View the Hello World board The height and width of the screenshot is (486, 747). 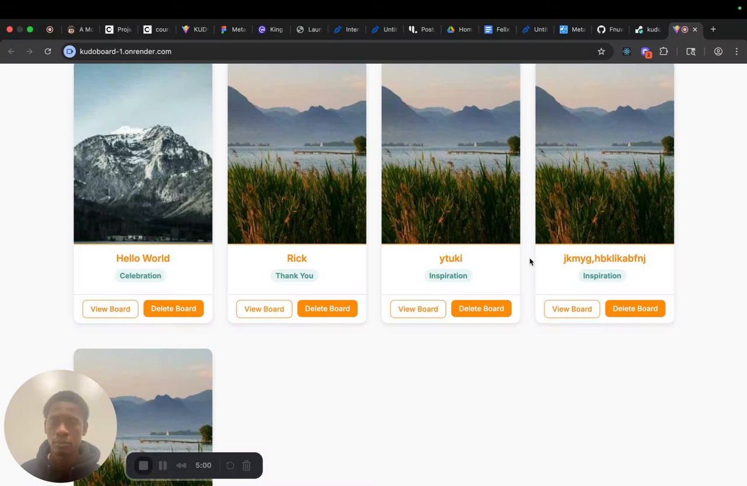pyautogui.click(x=110, y=309)
